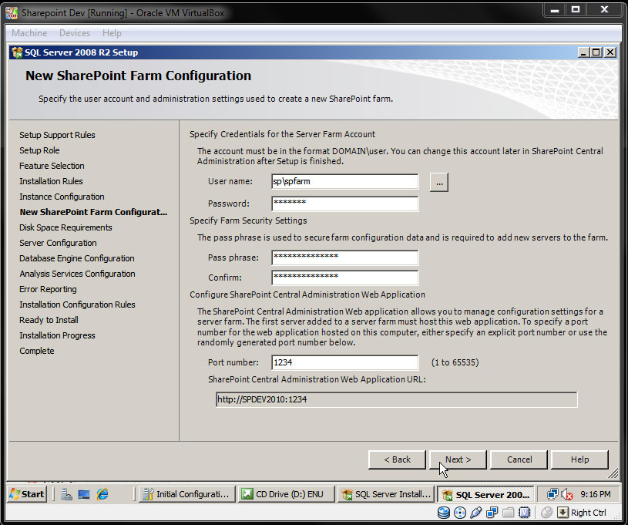Open the Machine menu
The height and width of the screenshot is (525, 628).
pyautogui.click(x=29, y=33)
